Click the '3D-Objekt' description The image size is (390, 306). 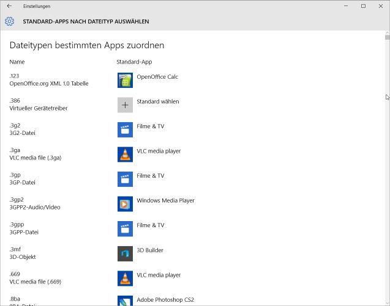point(23,257)
